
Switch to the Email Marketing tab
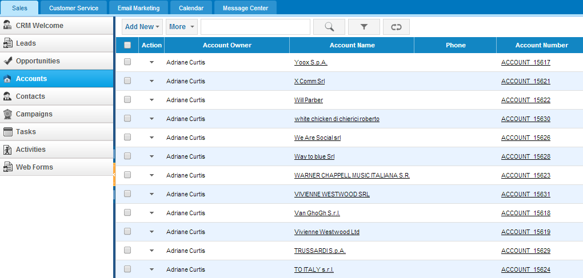coord(138,8)
